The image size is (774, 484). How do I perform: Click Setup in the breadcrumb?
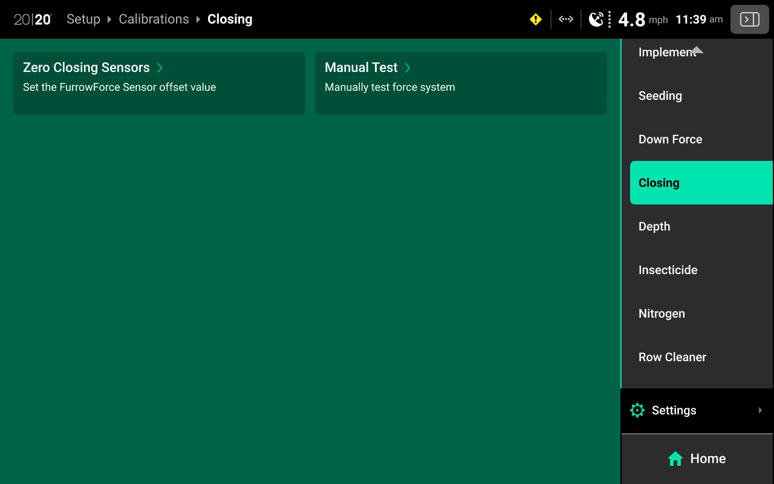[83, 19]
